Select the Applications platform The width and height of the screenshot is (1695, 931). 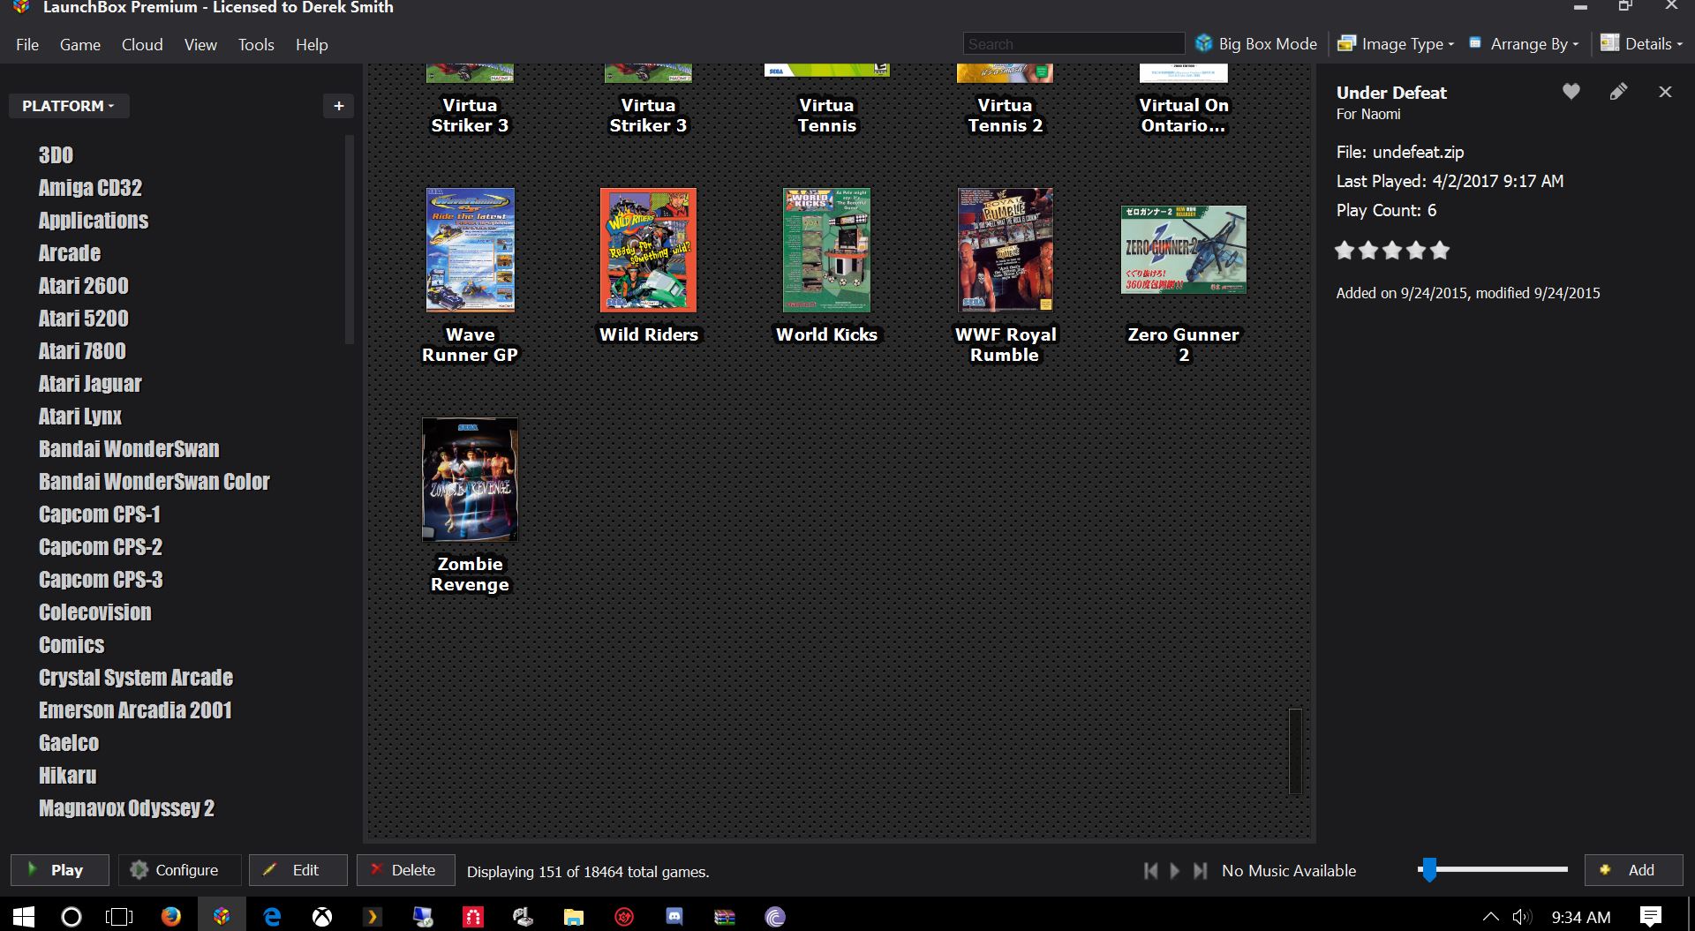(94, 221)
